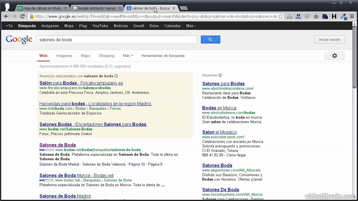
Task: Switch to the Google AdWords tab
Action: [97, 8]
